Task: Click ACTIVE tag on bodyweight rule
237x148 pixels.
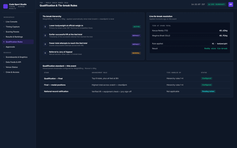Action: pyautogui.click(x=136, y=27)
